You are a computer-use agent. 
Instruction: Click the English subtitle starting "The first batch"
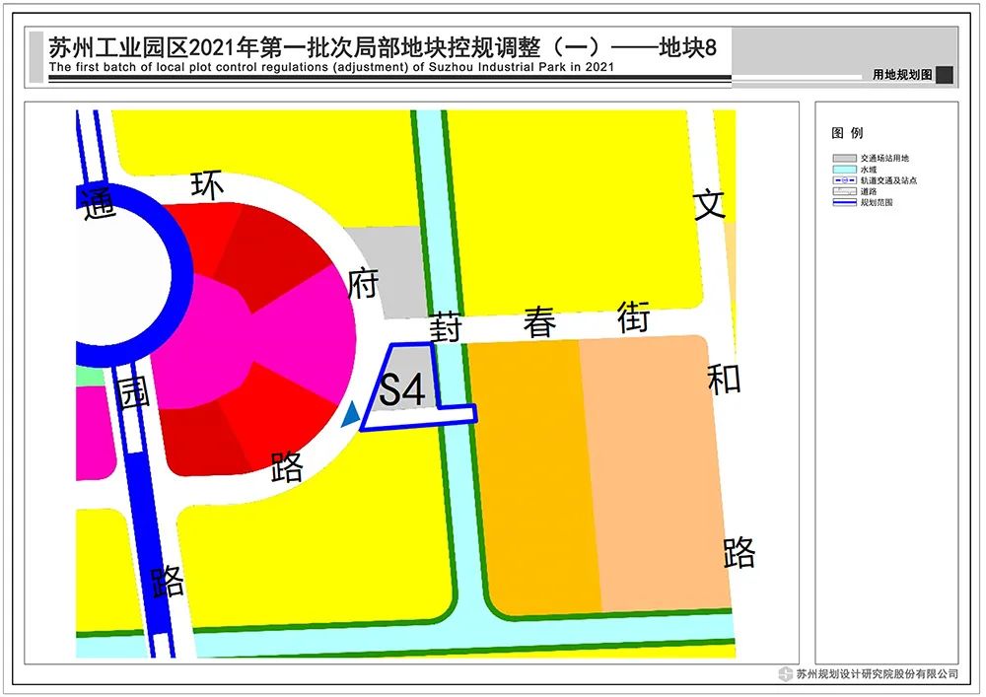331,67
